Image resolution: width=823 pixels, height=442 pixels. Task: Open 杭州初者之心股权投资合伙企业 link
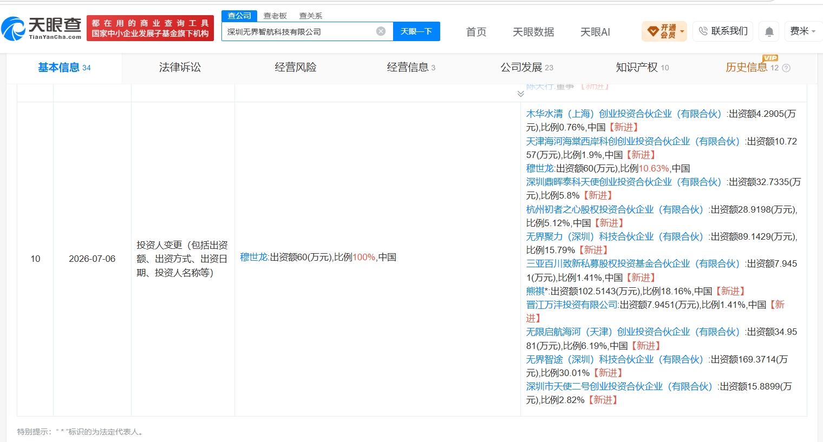click(x=617, y=209)
